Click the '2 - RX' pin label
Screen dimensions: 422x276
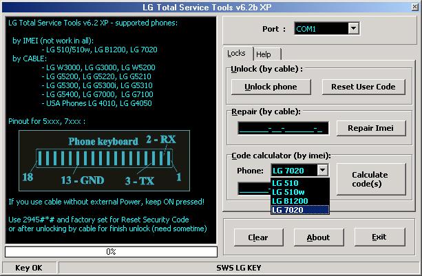click(x=161, y=139)
